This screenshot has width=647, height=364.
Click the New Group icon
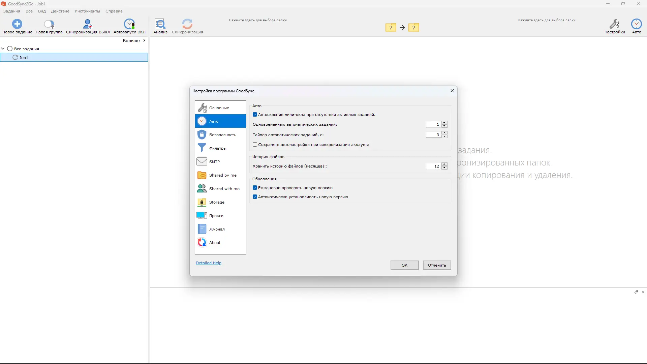tap(49, 24)
